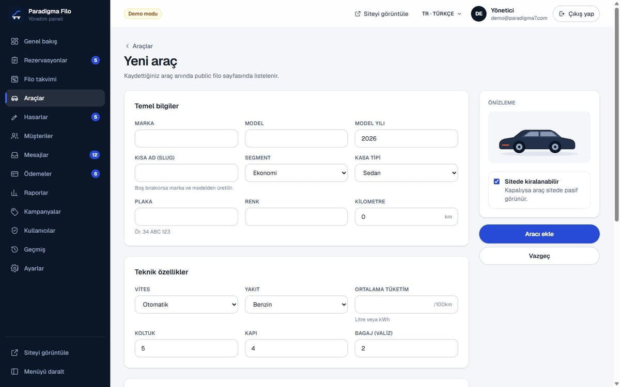Screen dimensions: 620x387
Task: Click the DE user avatar
Action: [479, 14]
